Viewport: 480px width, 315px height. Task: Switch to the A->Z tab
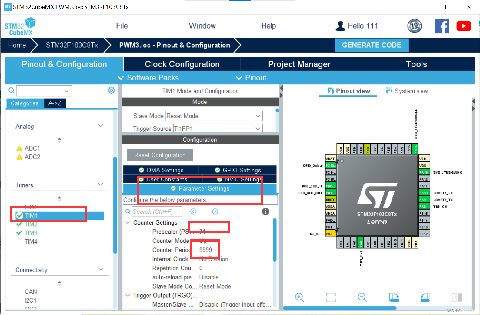click(x=55, y=103)
